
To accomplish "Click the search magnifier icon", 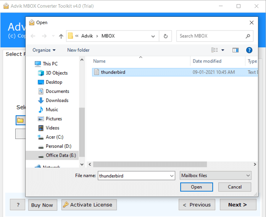I will 248,36.
